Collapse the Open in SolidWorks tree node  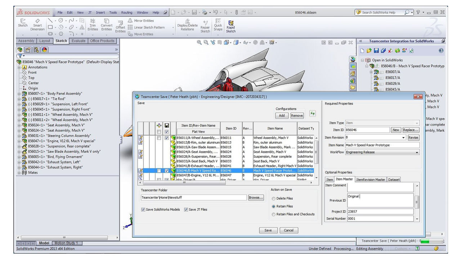pos(363,60)
